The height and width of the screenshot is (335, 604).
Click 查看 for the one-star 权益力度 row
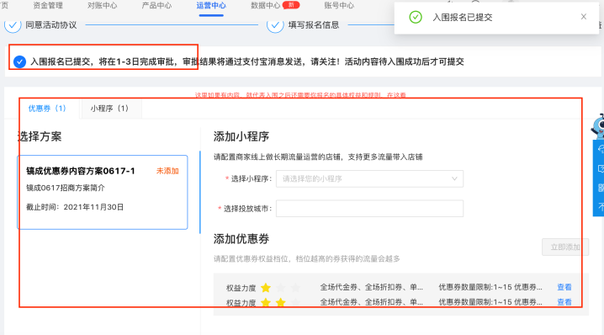point(564,287)
